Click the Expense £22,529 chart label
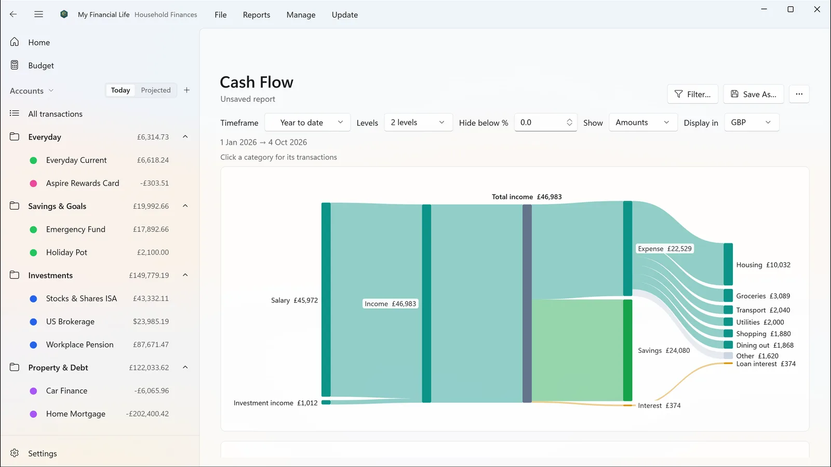The image size is (831, 467). pyautogui.click(x=665, y=249)
